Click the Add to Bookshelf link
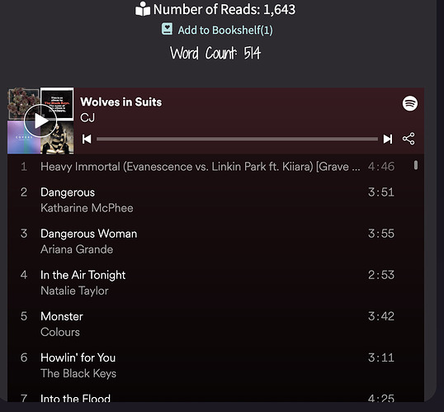 [225, 30]
